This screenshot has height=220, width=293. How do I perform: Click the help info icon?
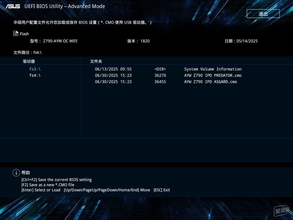pyautogui.click(x=16, y=173)
